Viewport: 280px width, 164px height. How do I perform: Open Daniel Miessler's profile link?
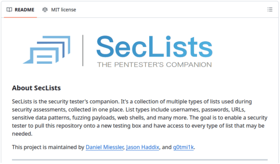tap(105, 148)
